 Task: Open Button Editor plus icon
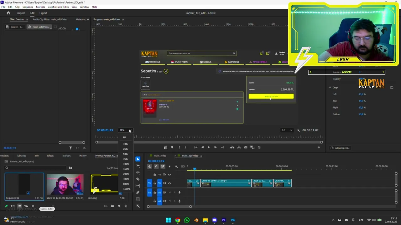click(x=319, y=147)
